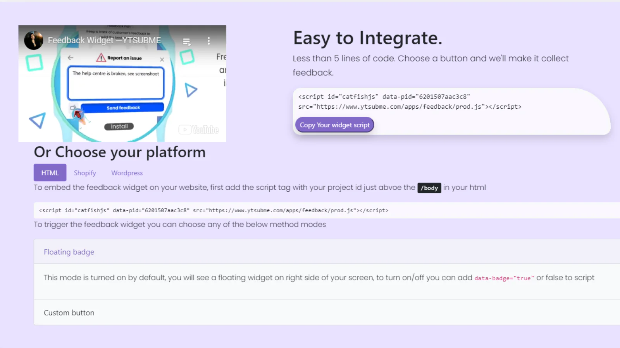Screen dimensions: 620x348
Task: Click the HTML embed script code line
Action: click(x=214, y=210)
